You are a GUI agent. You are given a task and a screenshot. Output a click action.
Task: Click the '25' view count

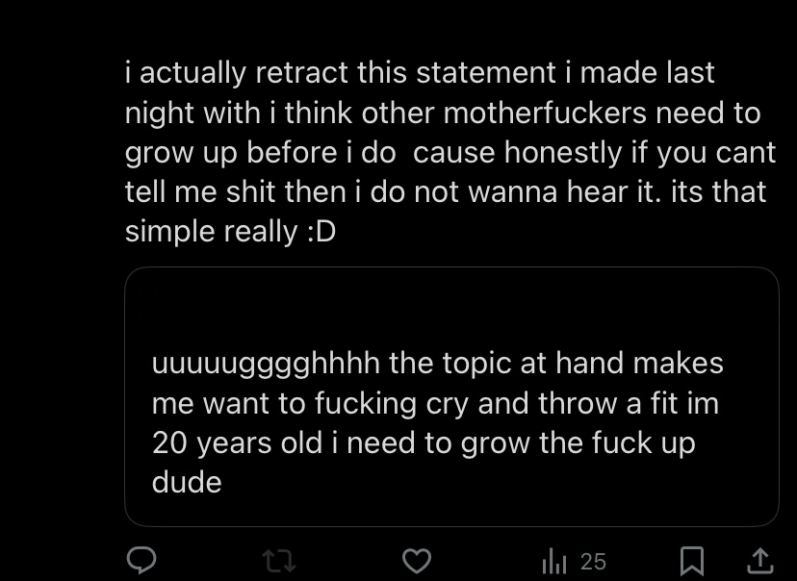tap(594, 560)
